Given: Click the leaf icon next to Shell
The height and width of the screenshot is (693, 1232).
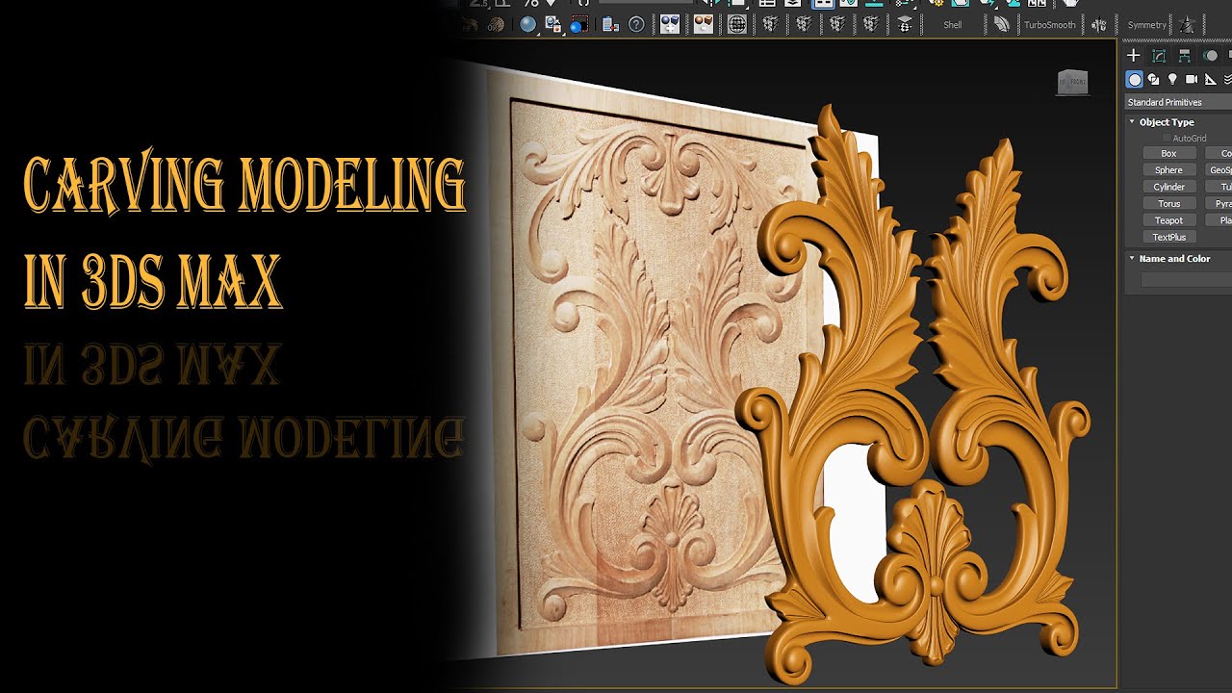Looking at the screenshot, I should [x=1002, y=25].
